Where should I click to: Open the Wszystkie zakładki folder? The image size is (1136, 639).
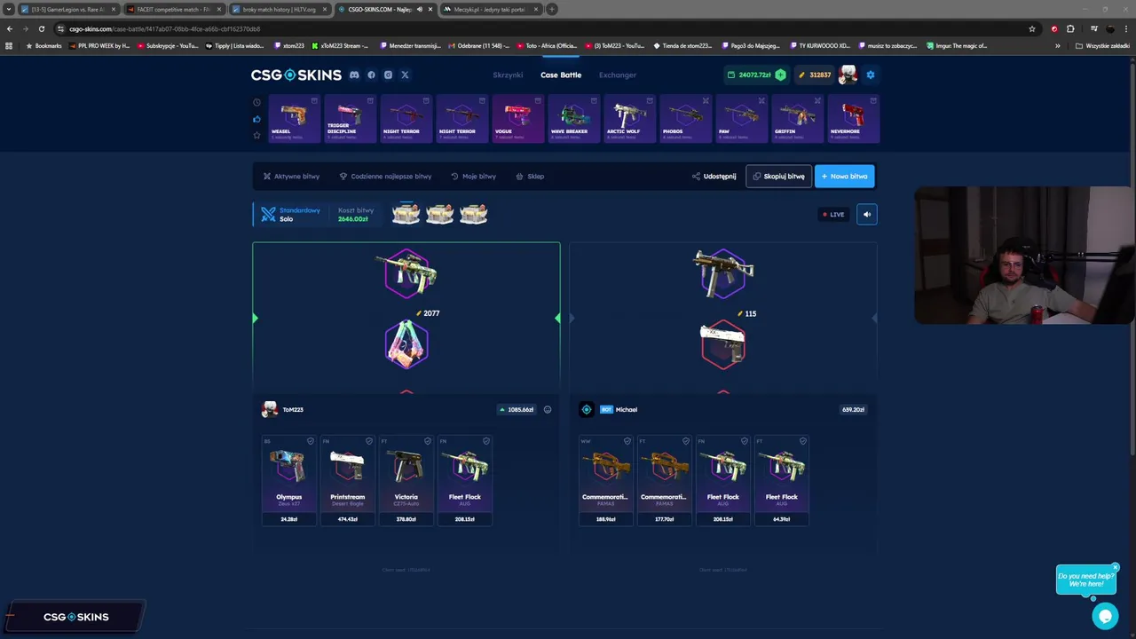click(1101, 45)
